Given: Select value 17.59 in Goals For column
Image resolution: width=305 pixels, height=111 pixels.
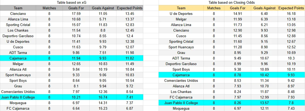Looking at the screenshot, I should pyautogui.click(x=76, y=14).
